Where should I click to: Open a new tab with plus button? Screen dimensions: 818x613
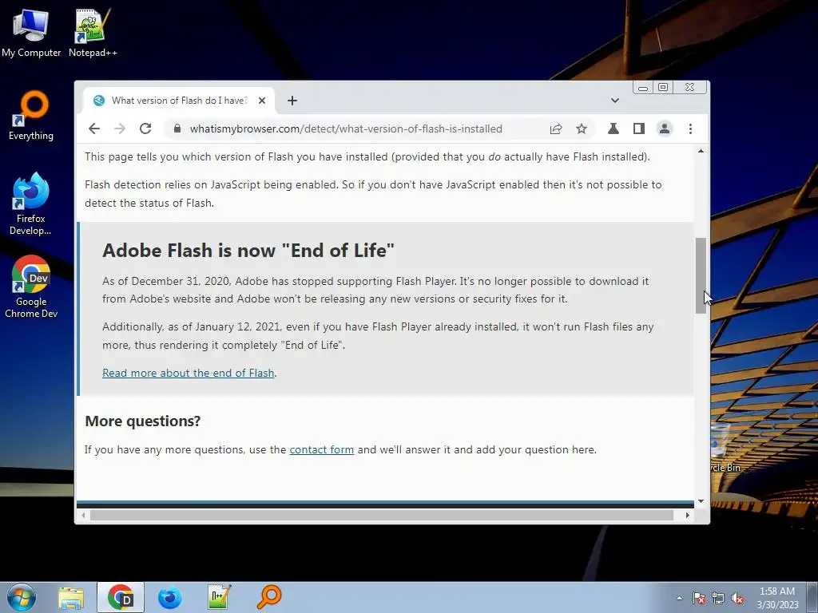292,101
